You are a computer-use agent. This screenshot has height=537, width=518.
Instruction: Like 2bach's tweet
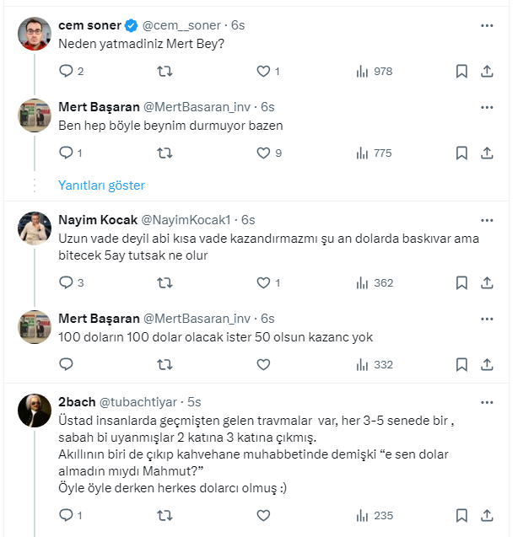[x=263, y=515]
